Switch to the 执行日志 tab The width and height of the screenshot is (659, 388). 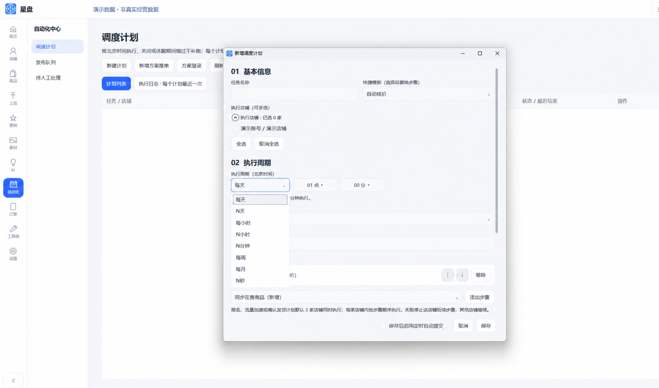coord(170,83)
